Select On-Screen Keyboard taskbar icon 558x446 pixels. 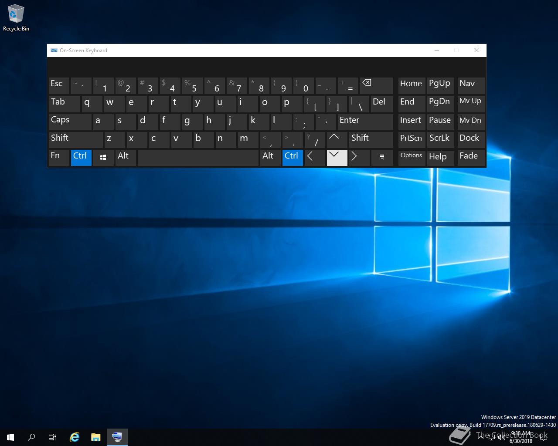pos(117,437)
